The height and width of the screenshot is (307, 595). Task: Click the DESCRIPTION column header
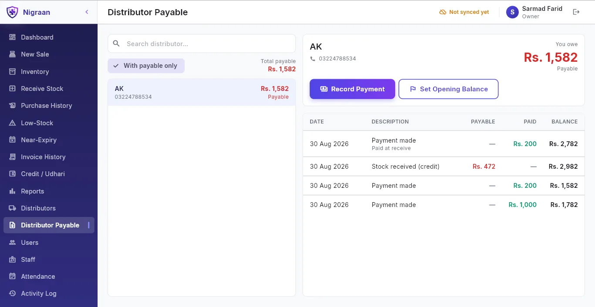(x=390, y=122)
